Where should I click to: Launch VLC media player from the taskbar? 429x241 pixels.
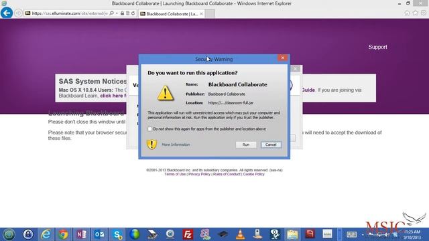coord(240,234)
